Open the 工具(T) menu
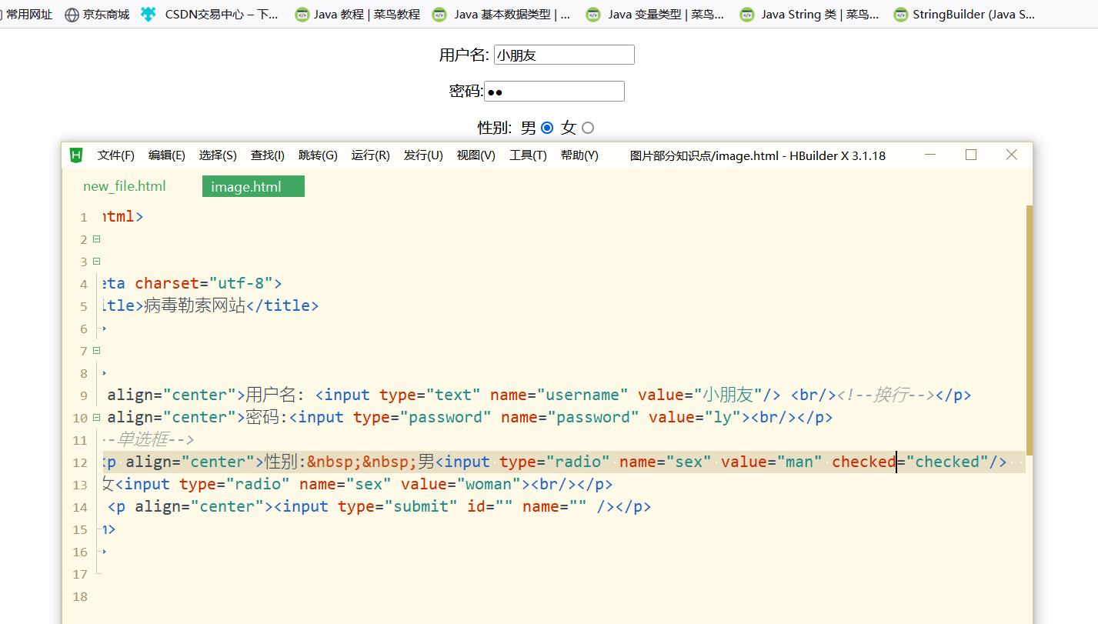Screen dimensions: 1098x624 click(x=528, y=155)
